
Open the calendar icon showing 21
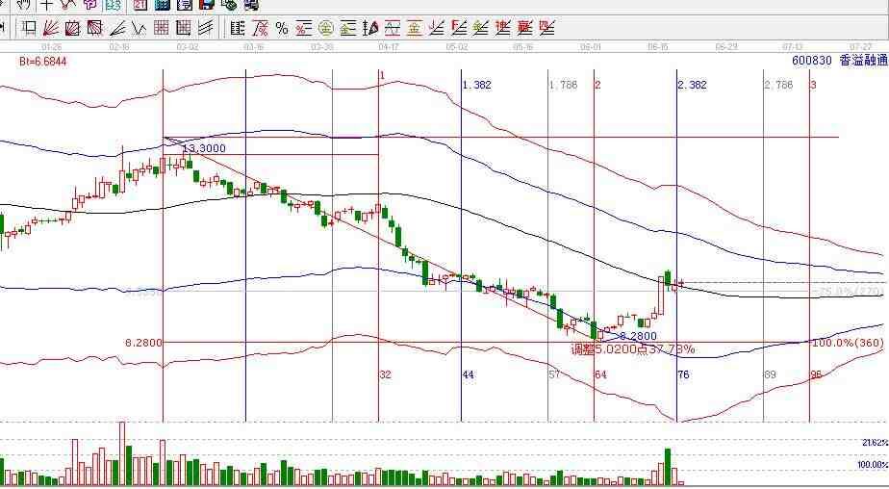[x=140, y=5]
